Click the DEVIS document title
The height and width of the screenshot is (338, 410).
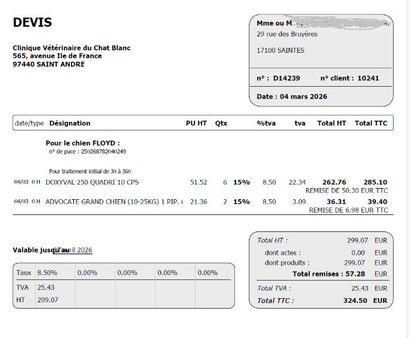(x=32, y=22)
